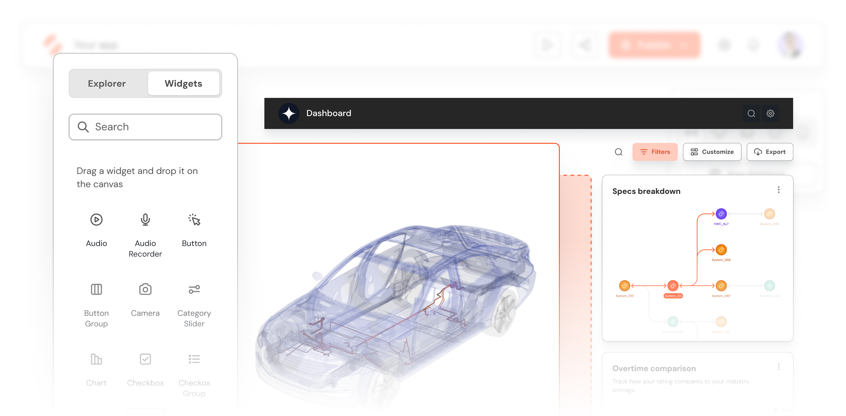Select the Audio Recorder widget icon
The image size is (846, 416).
tap(145, 219)
